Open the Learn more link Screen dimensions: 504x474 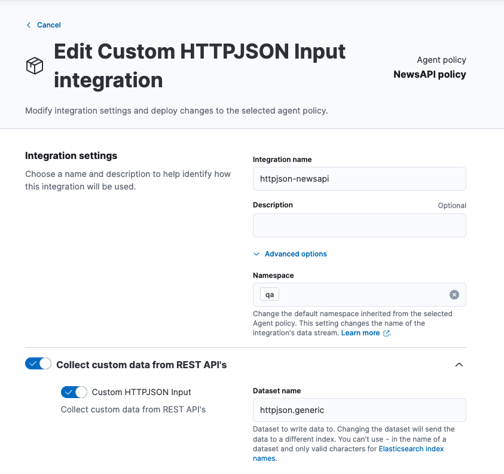coord(359,333)
